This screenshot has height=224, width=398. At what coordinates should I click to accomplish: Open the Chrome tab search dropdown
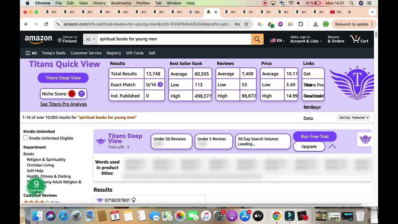pyautogui.click(x=372, y=12)
